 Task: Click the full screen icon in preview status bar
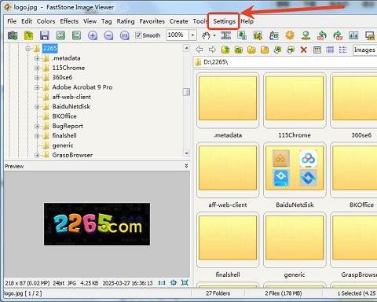coord(185,282)
